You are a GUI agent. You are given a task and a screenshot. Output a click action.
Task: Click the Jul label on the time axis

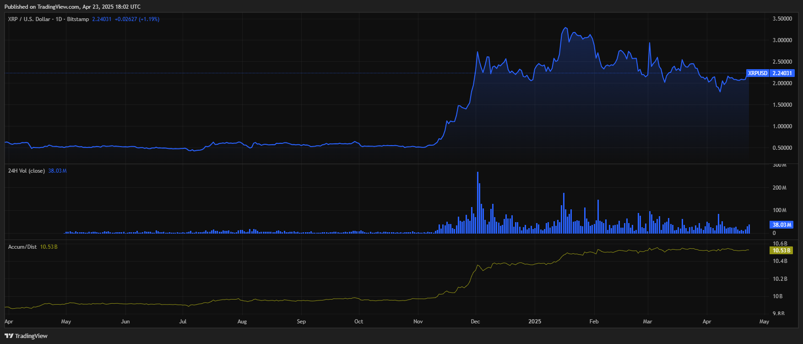coord(183,322)
